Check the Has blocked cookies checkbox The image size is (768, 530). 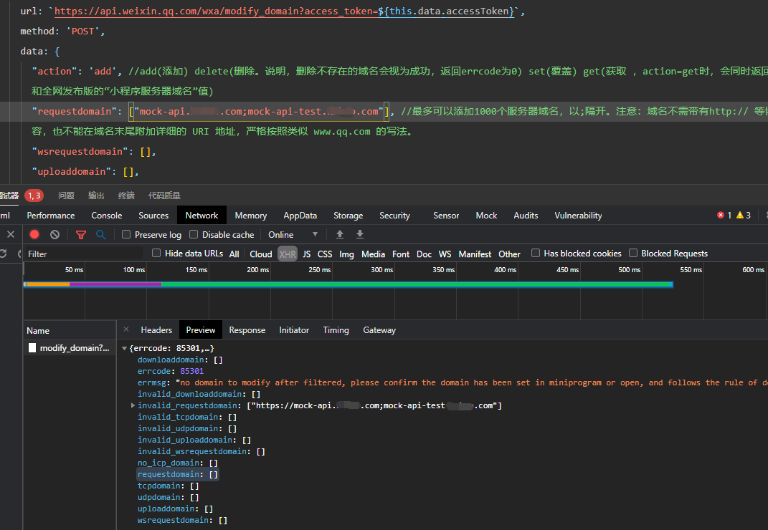(x=536, y=253)
